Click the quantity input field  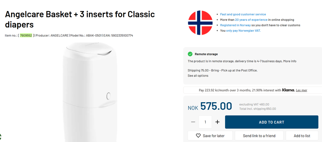(x=205, y=122)
